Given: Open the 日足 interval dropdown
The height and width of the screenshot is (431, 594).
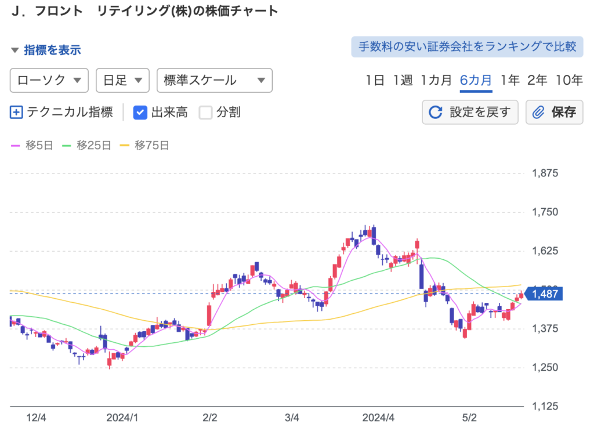Looking at the screenshot, I should pyautogui.click(x=123, y=80).
